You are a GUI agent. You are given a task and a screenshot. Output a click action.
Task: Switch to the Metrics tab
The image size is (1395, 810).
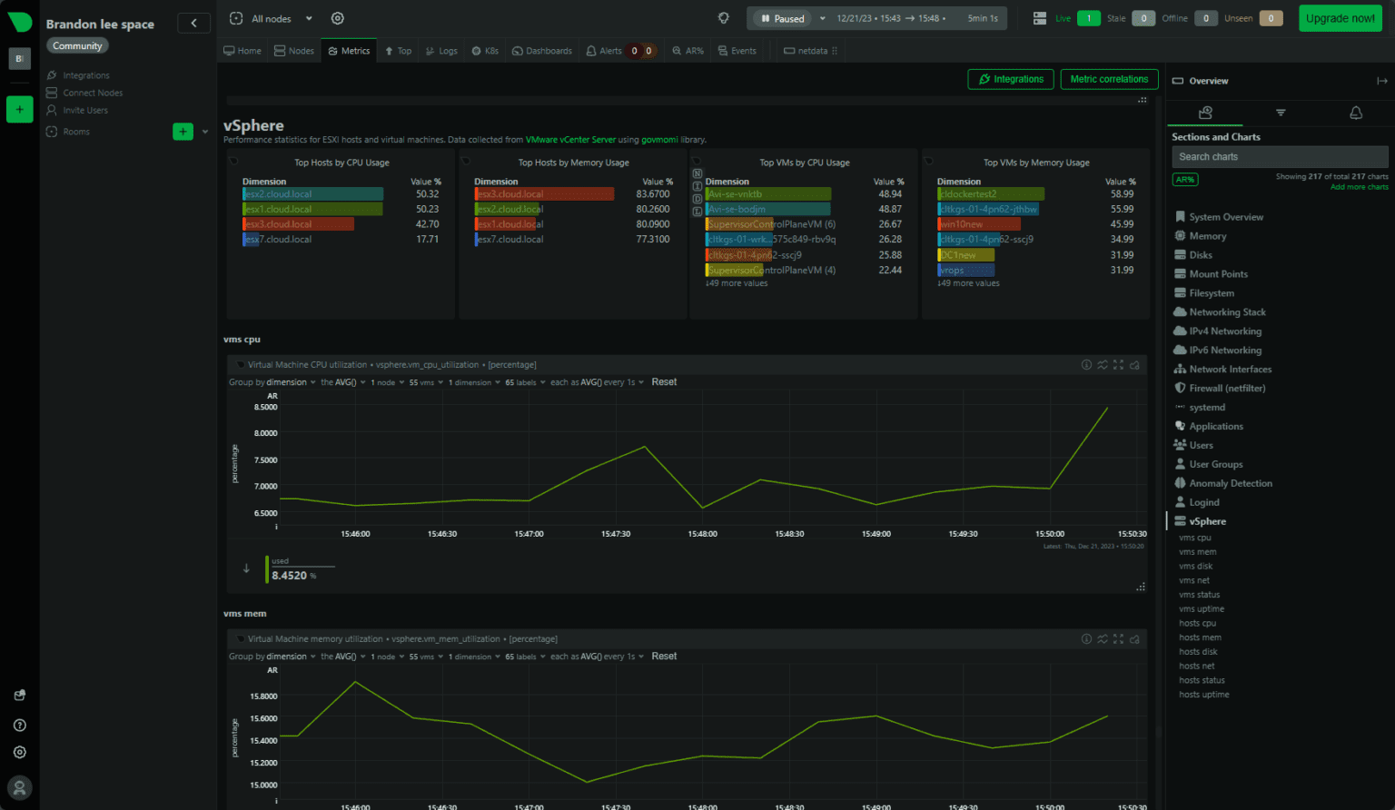pos(349,51)
